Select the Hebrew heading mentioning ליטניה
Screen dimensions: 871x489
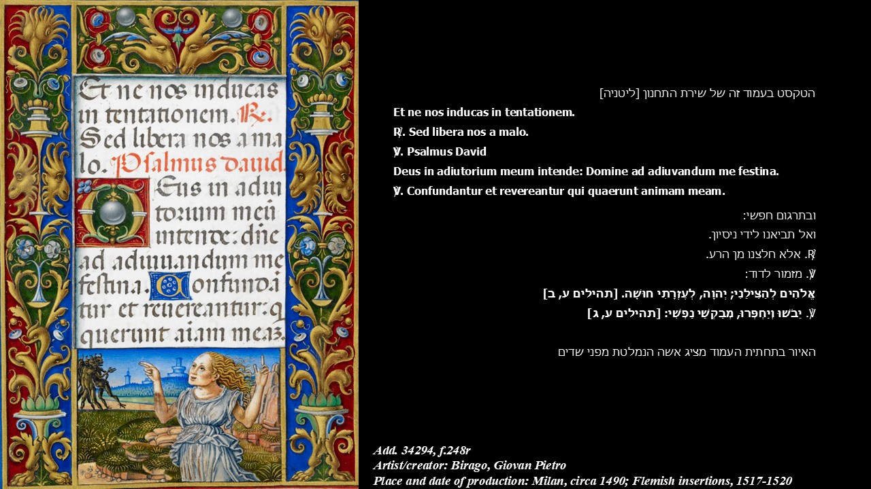(706, 93)
